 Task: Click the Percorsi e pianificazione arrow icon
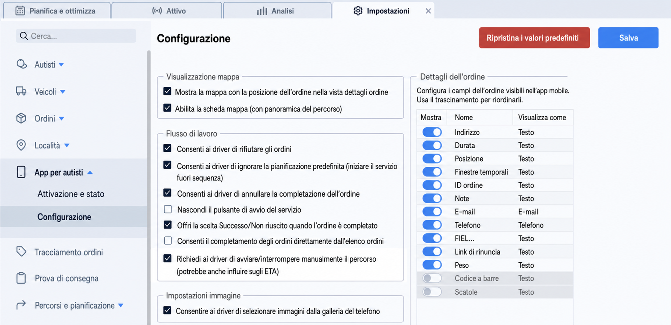pyautogui.click(x=21, y=305)
